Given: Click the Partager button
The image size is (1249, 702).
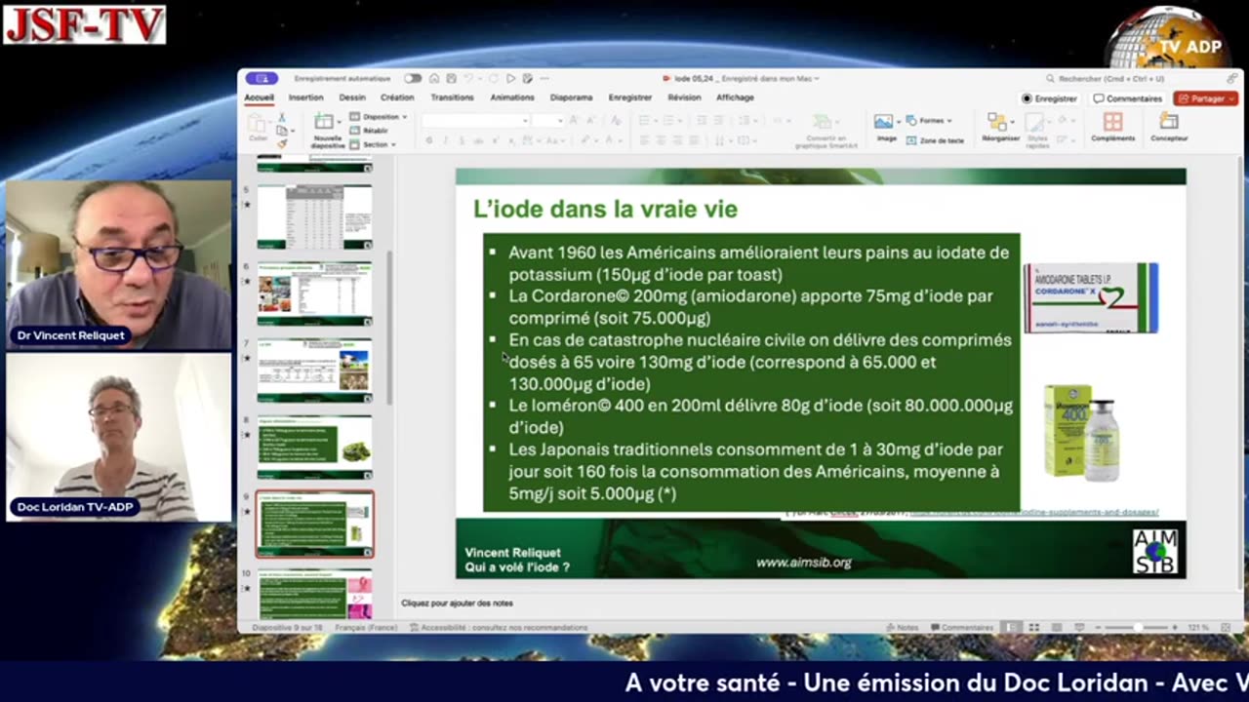Looking at the screenshot, I should (1205, 98).
